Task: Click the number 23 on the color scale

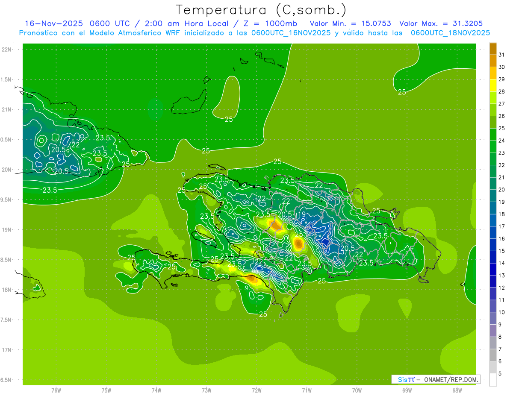Action: coord(501,153)
